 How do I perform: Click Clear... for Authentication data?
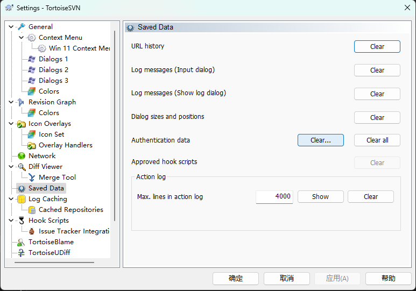click(321, 140)
